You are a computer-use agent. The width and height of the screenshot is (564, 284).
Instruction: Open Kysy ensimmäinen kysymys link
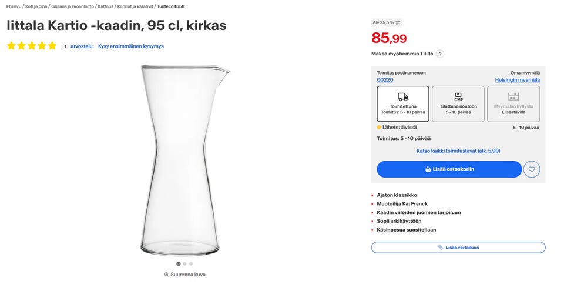click(130, 46)
